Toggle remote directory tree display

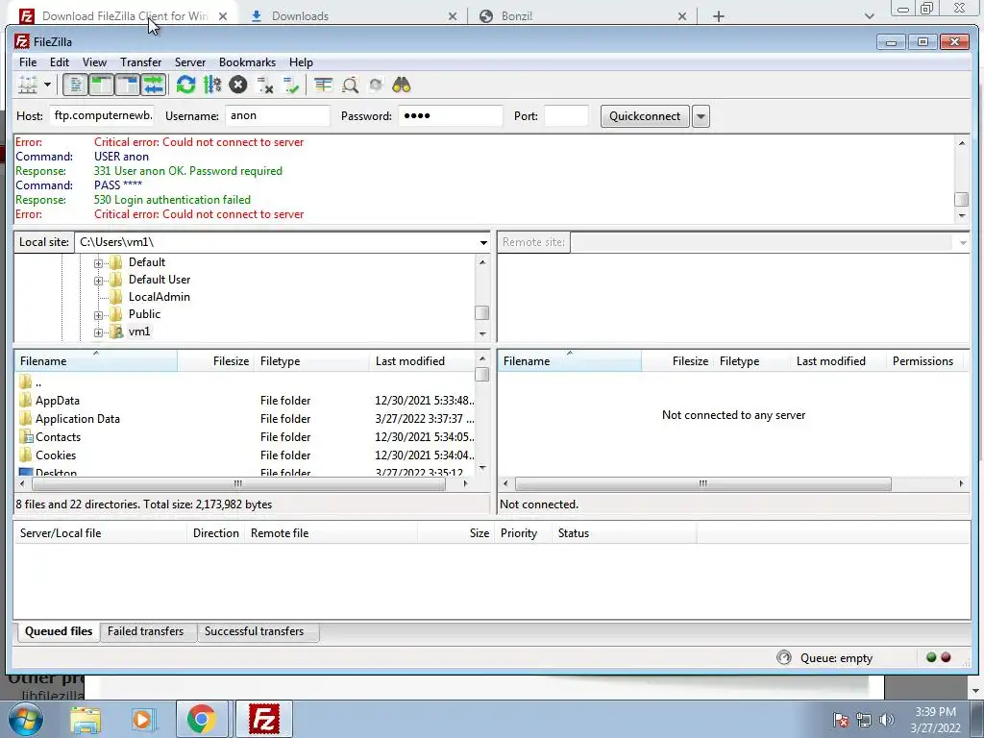pos(128,85)
